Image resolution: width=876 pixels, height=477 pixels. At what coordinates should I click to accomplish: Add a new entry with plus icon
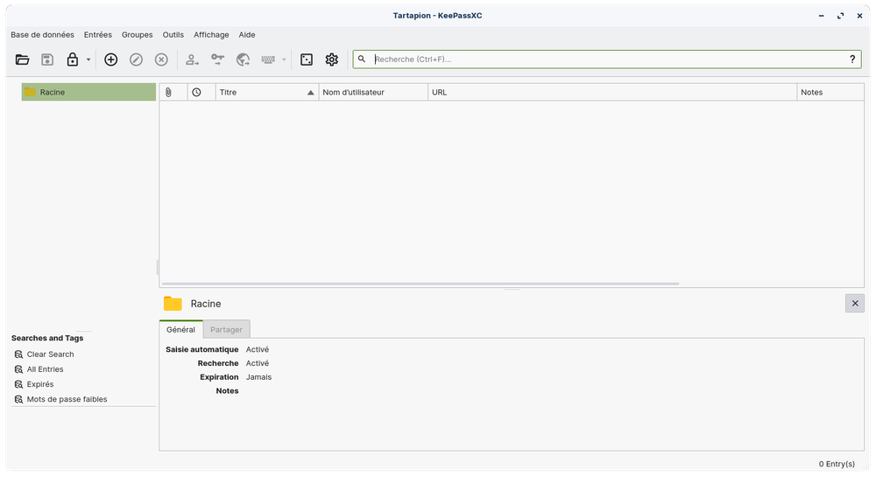[110, 60]
